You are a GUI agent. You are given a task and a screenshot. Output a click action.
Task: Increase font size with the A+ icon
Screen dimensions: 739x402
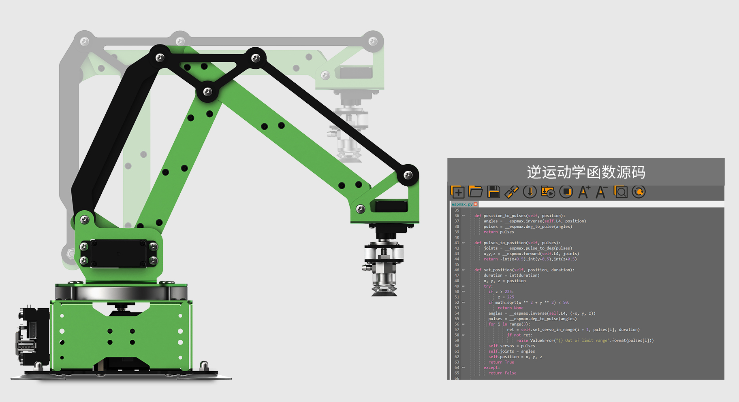point(584,192)
